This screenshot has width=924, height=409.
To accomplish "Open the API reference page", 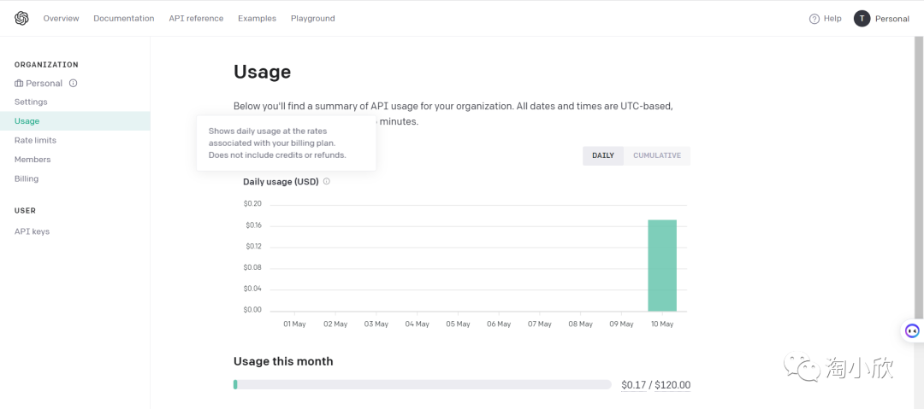I will (196, 18).
